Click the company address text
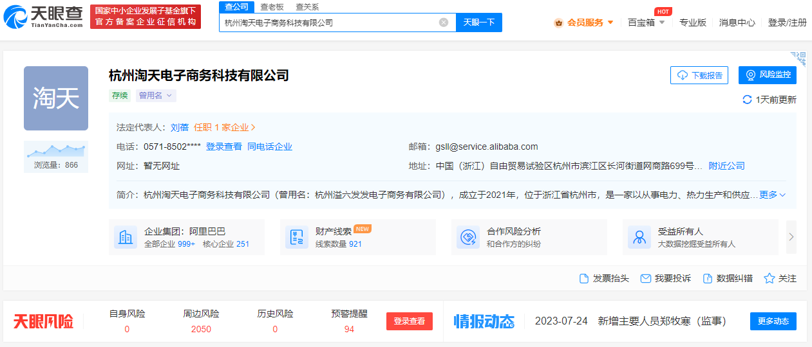Viewport: 812px width, 347px height. pos(569,166)
